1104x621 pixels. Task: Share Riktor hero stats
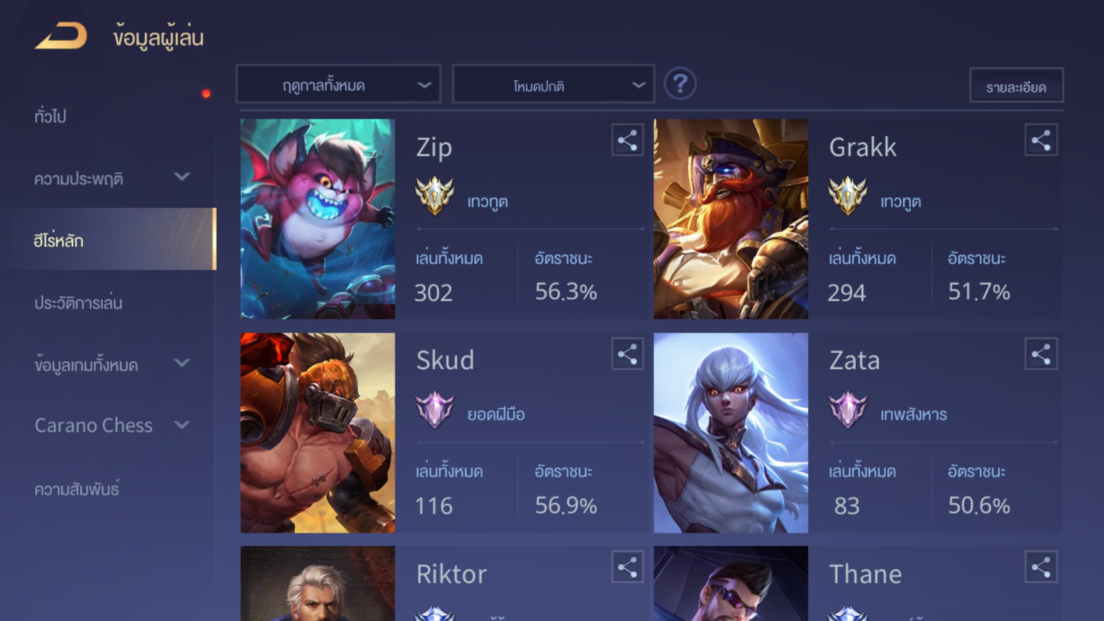coord(627,567)
